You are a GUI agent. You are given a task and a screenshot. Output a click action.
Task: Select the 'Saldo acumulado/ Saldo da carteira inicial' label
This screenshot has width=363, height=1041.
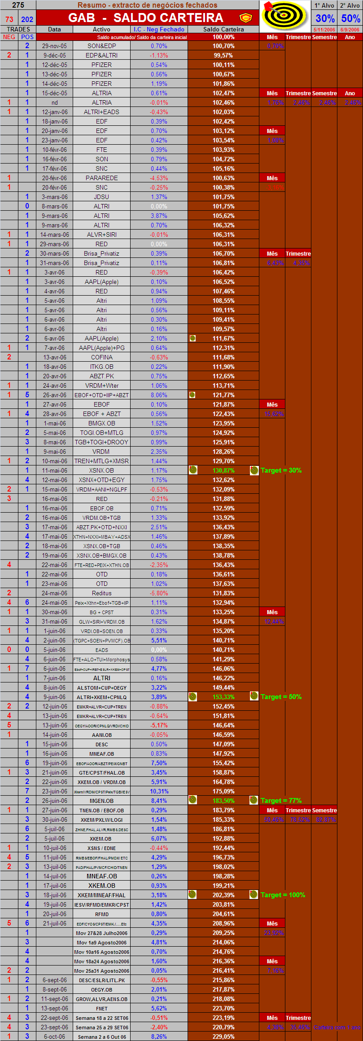pyautogui.click(x=142, y=37)
